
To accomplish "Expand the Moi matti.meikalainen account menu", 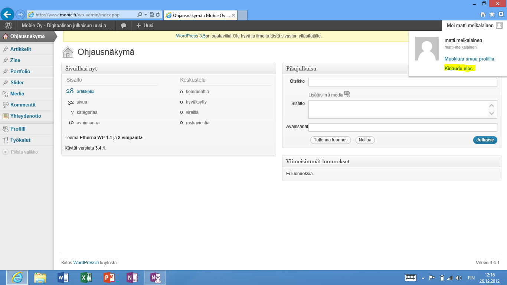I will pos(474,26).
